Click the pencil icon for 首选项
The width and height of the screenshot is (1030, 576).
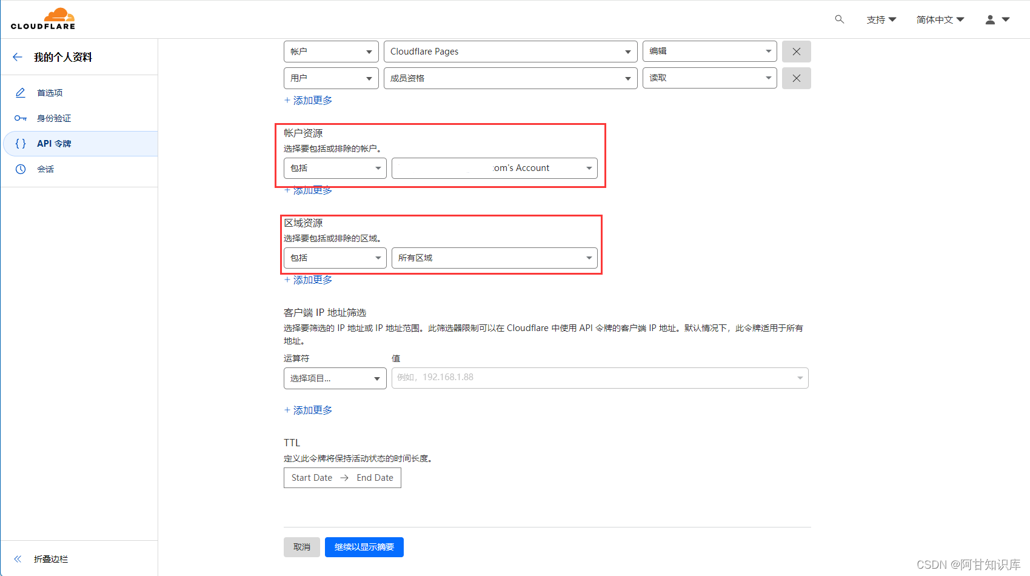click(x=21, y=93)
